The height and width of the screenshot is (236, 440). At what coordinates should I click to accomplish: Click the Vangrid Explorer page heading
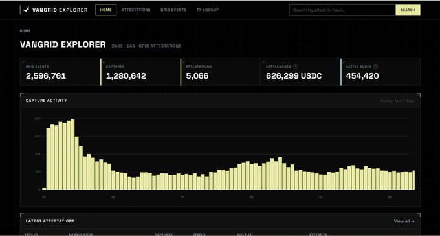tap(63, 44)
